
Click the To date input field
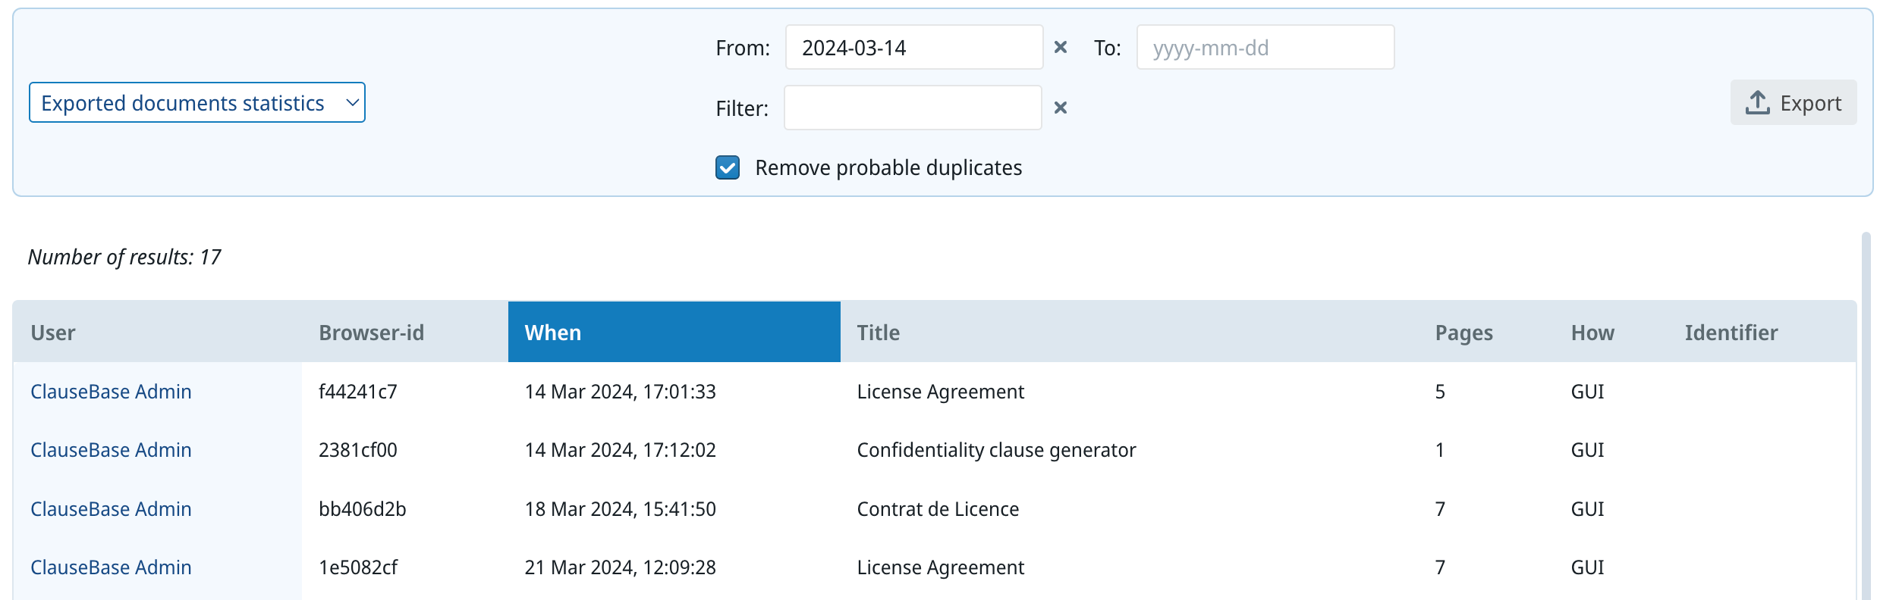(x=1265, y=48)
